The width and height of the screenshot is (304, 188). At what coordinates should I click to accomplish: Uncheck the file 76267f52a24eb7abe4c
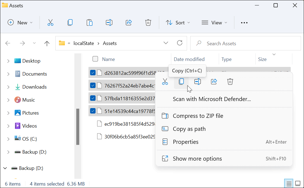pos(93,85)
